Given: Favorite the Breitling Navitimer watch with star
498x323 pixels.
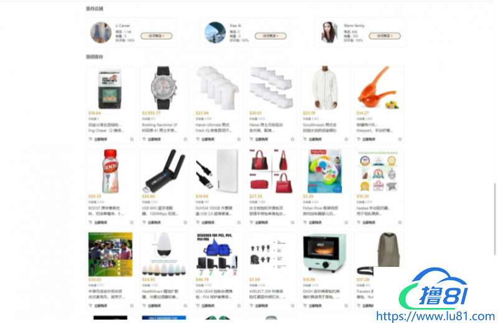Looking at the screenshot, I should tap(186, 139).
